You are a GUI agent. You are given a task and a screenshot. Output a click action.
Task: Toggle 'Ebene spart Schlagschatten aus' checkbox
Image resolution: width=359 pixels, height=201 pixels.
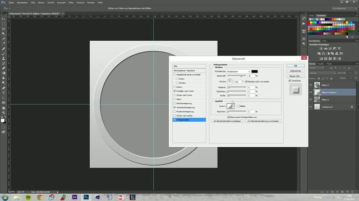point(228,117)
